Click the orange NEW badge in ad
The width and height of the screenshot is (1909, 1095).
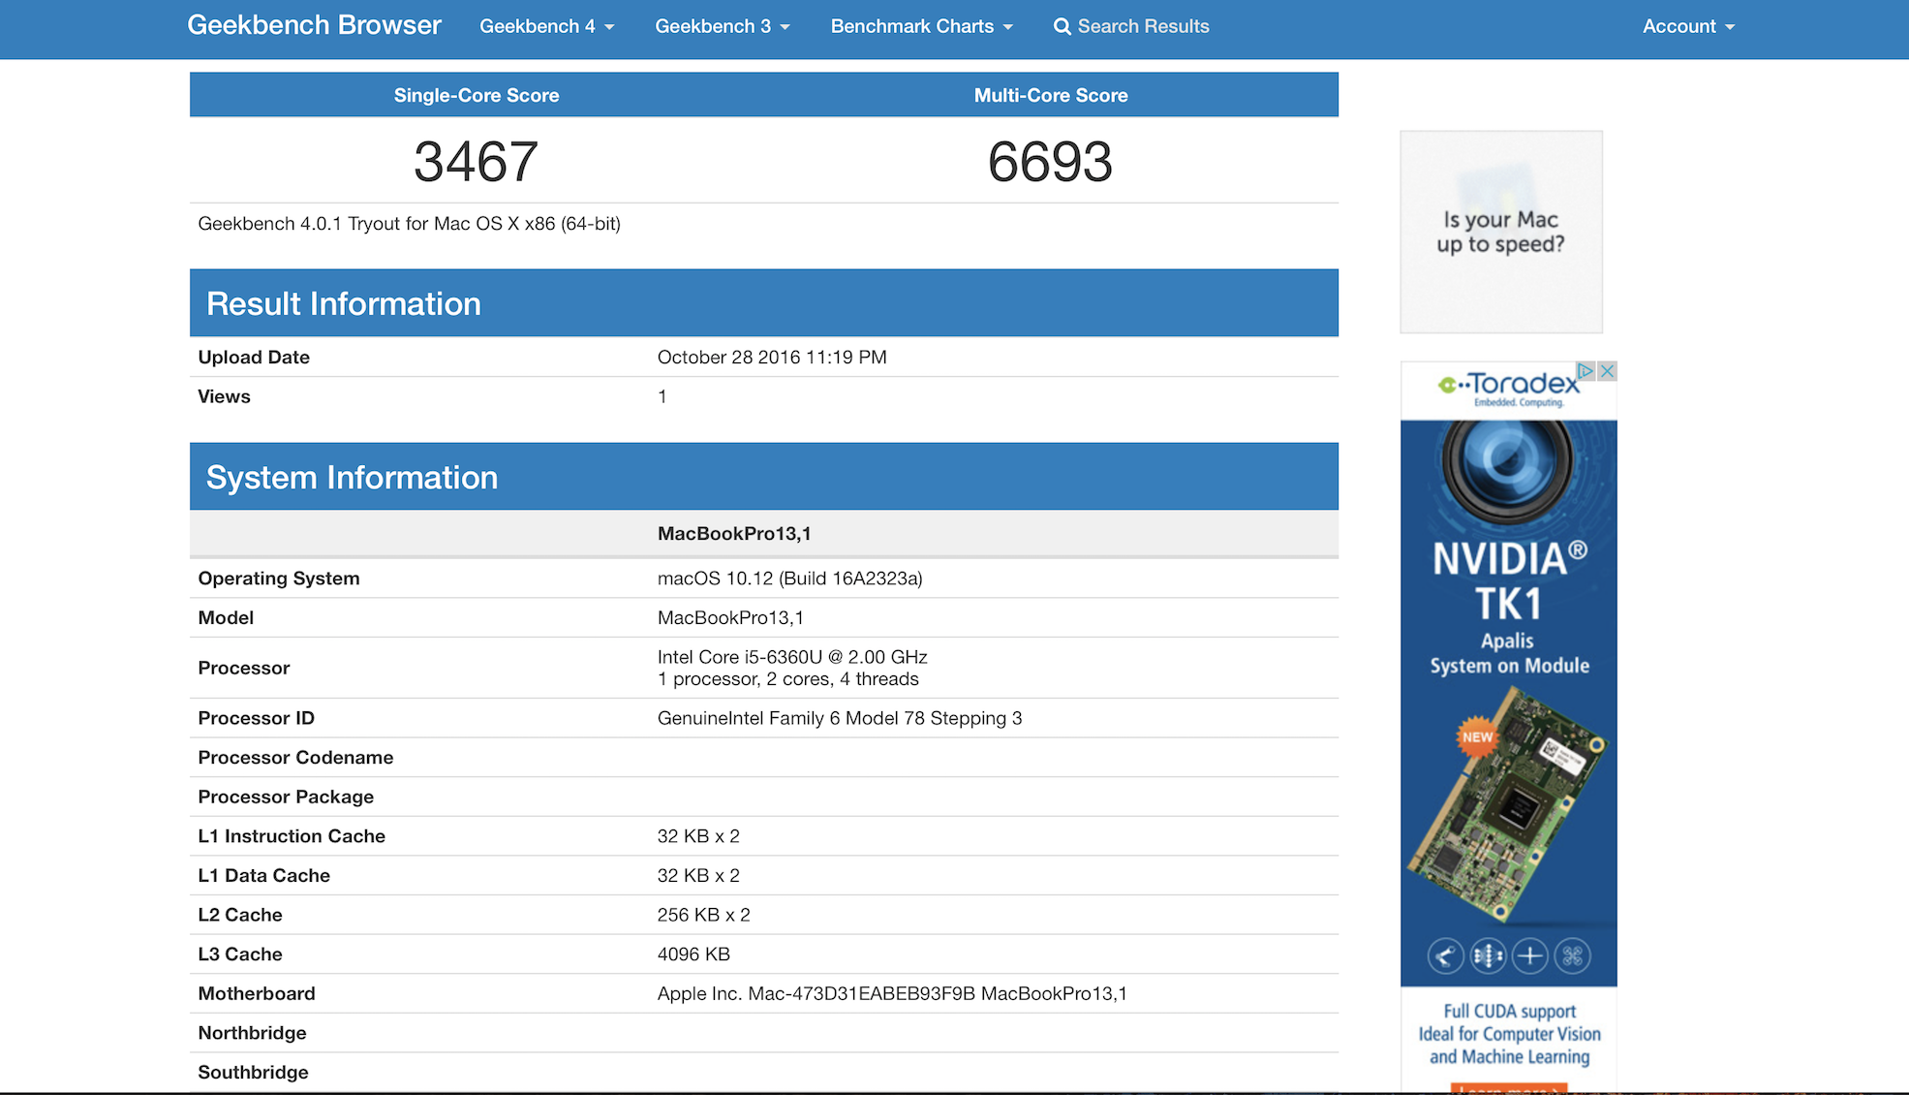(x=1477, y=736)
